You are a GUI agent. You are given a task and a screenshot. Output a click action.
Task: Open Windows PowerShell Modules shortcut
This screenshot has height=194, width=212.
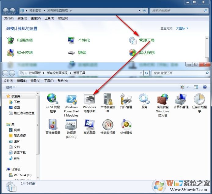click(x=71, y=105)
